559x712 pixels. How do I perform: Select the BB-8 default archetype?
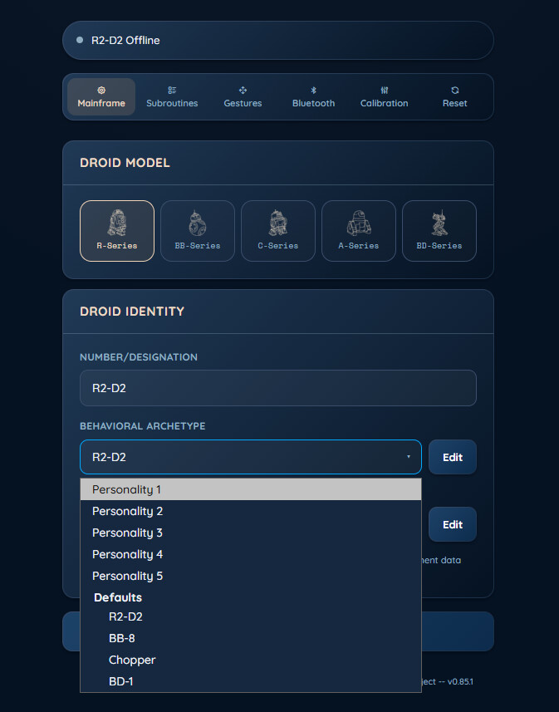coord(251,638)
